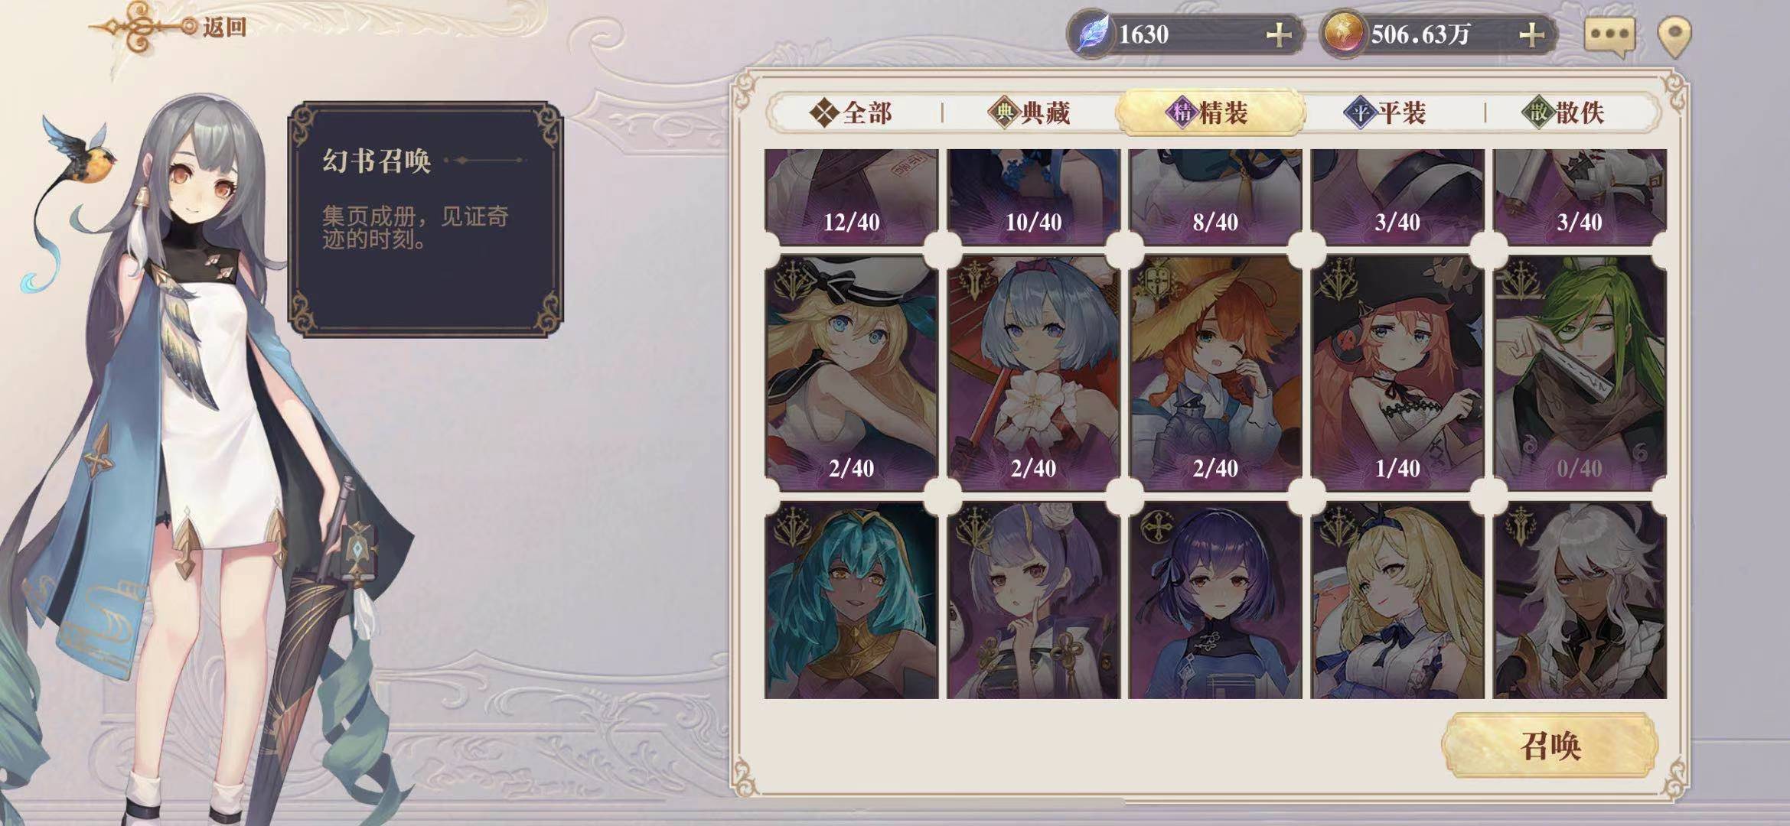
Task: Tap the gold coin currency icon
Action: [1345, 34]
